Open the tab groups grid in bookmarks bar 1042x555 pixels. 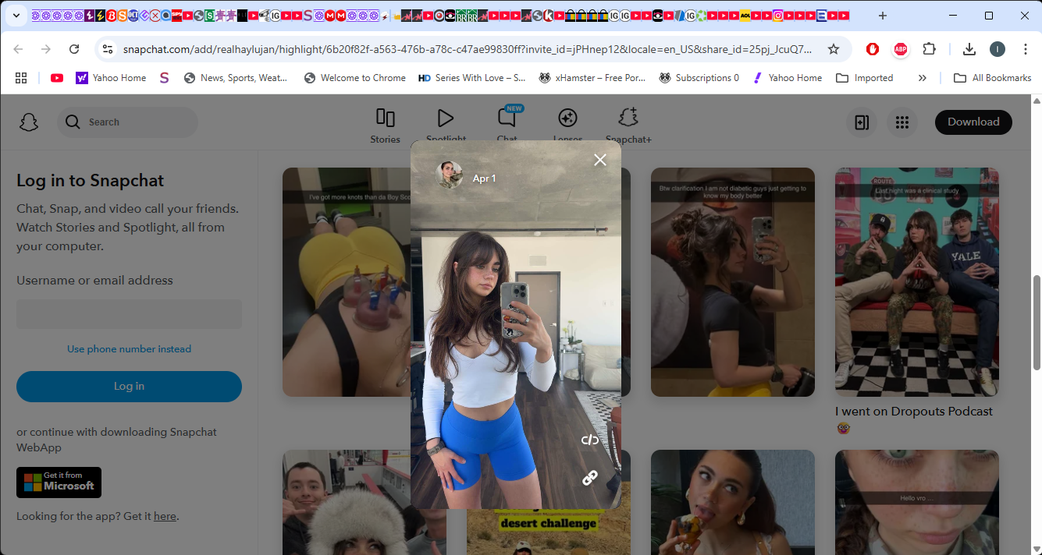coord(21,78)
